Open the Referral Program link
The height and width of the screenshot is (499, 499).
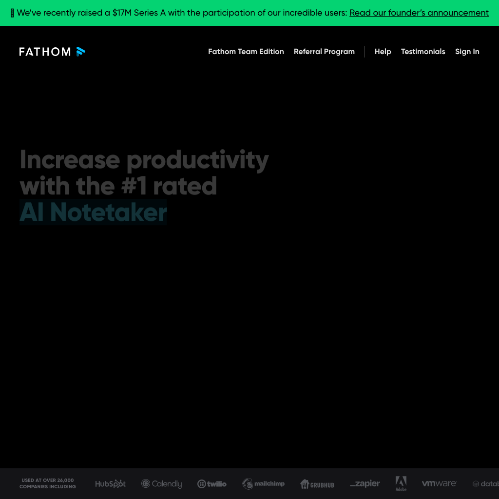[324, 52]
